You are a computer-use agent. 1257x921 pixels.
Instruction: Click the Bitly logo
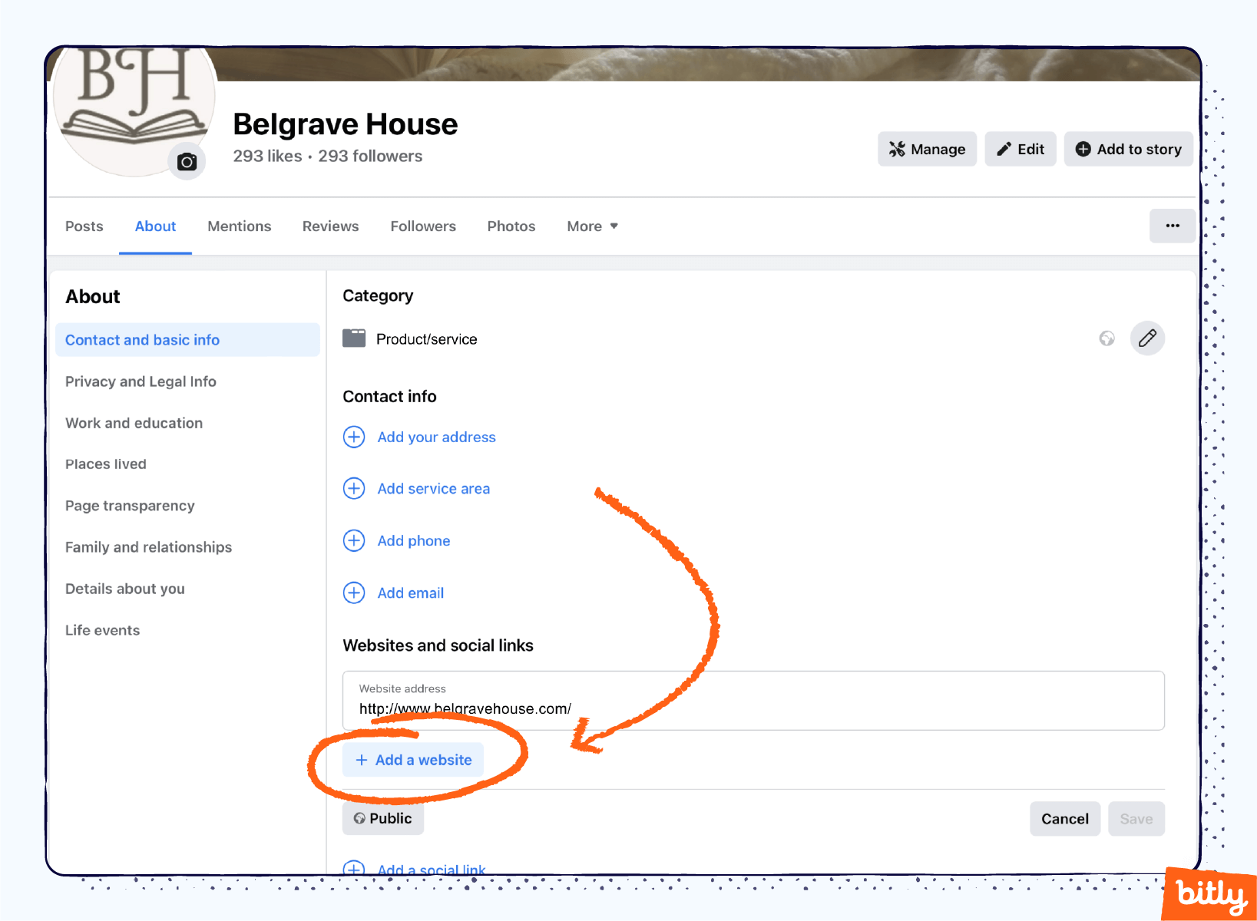pyautogui.click(x=1209, y=893)
